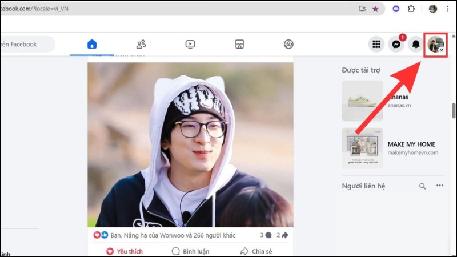Open the Facebook menu grid icon
Viewport: 457px width, 257px height.
(376, 45)
